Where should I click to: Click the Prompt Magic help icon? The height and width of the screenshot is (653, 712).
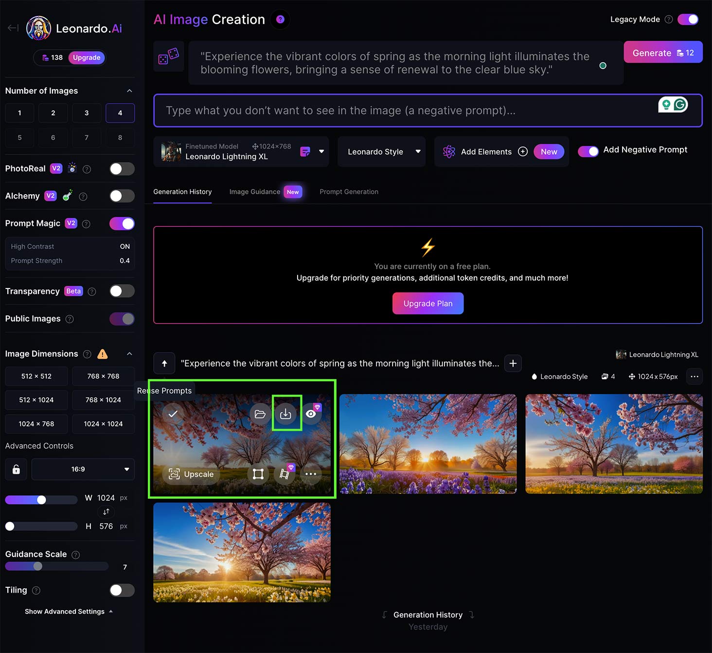pos(86,224)
